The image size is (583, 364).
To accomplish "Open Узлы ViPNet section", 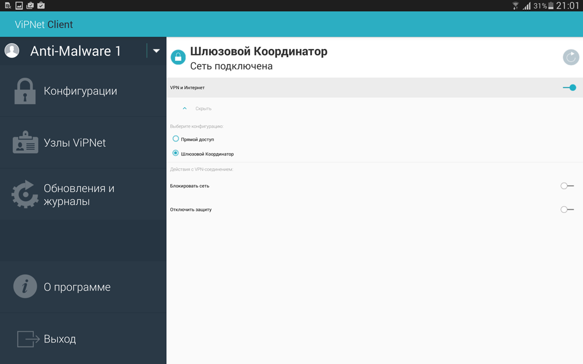I will pos(83,143).
